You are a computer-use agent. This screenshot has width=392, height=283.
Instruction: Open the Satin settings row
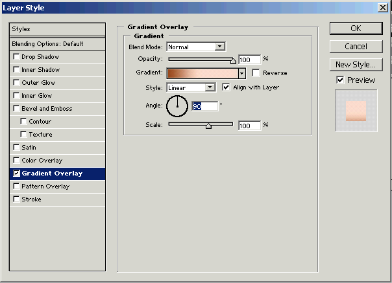coord(57,148)
